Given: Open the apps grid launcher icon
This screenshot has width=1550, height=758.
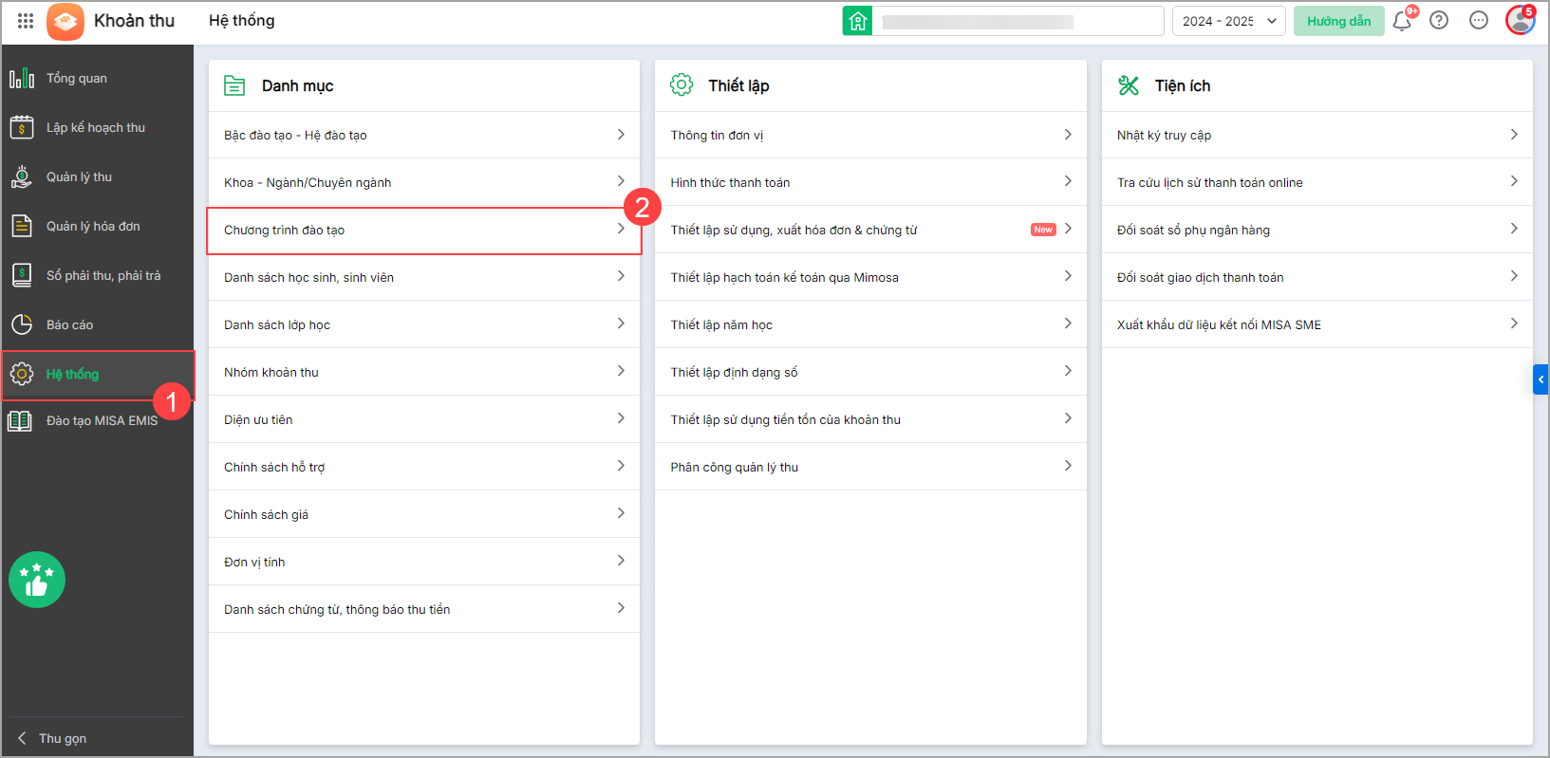Looking at the screenshot, I should pos(26,21).
